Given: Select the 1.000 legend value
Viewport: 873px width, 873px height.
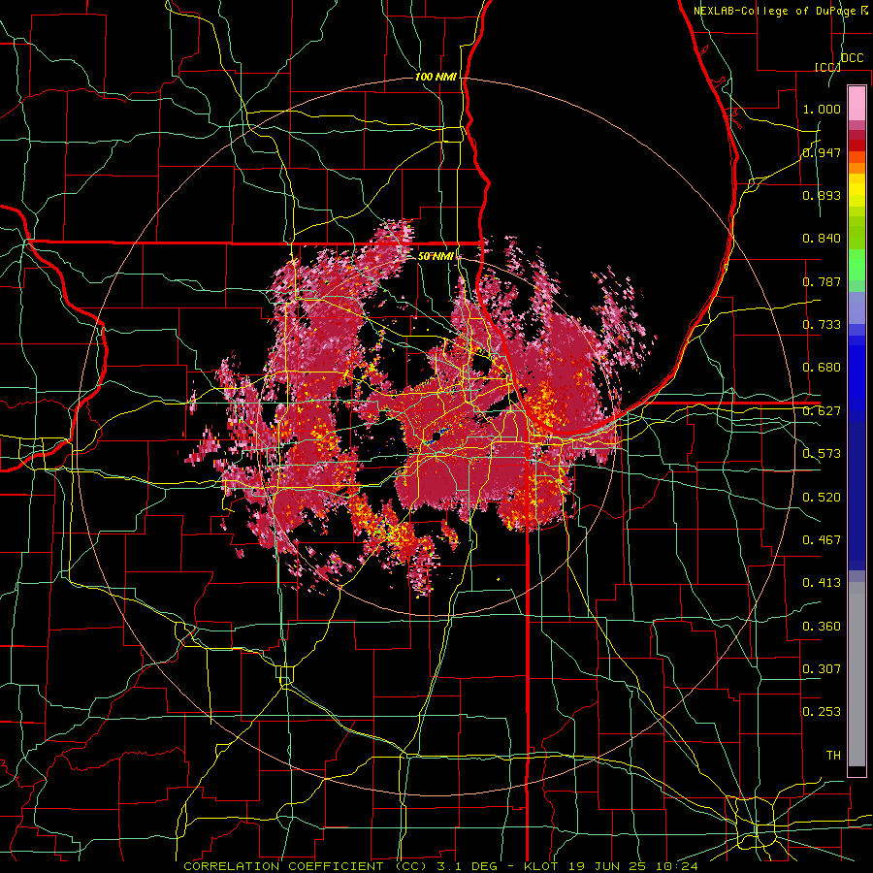Looking at the screenshot, I should click(822, 109).
